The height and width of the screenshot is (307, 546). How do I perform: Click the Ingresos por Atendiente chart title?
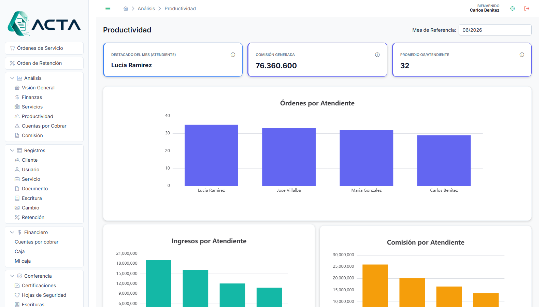pos(209,241)
